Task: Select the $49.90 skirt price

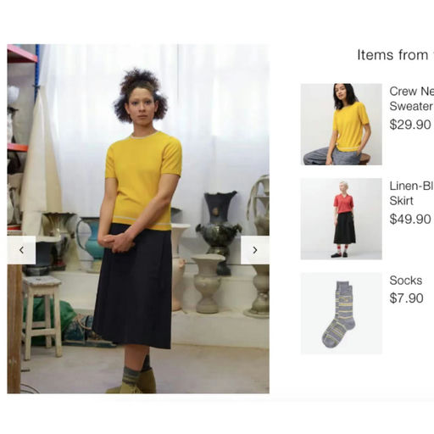Action: point(410,219)
